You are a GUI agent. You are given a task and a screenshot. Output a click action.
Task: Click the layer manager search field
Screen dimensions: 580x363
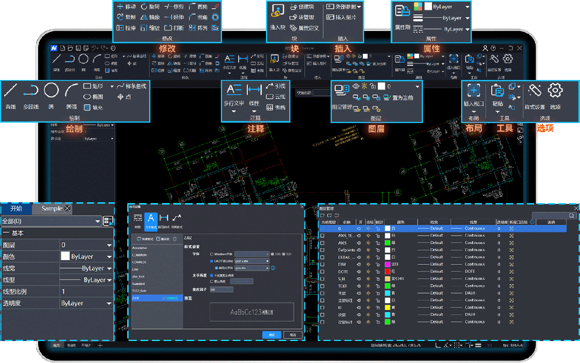pyautogui.click(x=550, y=215)
